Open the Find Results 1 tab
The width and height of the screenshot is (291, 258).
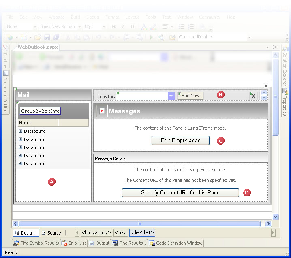point(129,243)
